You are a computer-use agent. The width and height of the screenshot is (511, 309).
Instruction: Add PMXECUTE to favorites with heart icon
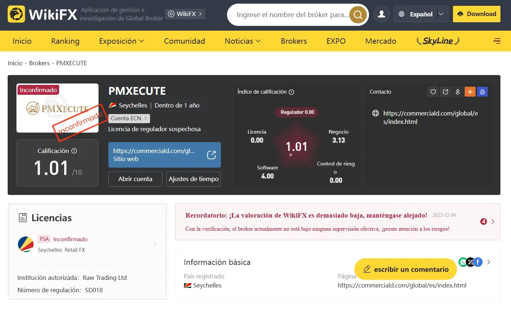[x=433, y=92]
